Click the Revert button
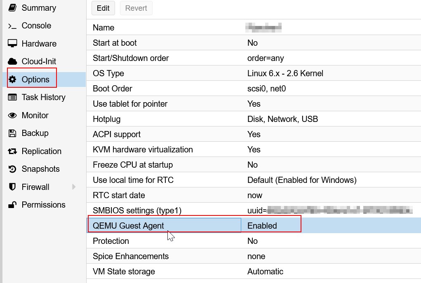This screenshot has height=283, width=421. [136, 8]
